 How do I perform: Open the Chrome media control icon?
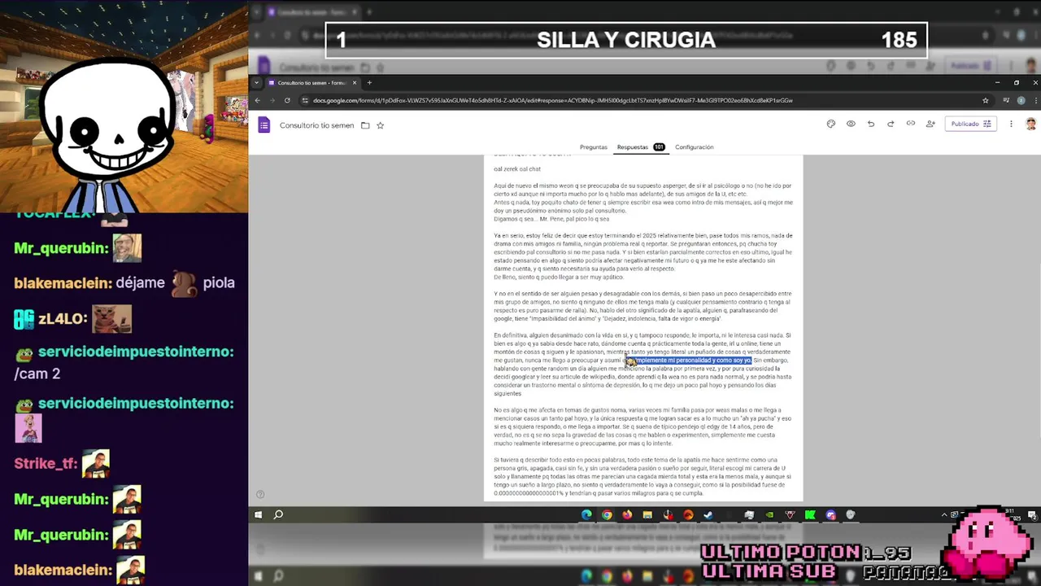pos(1006,100)
